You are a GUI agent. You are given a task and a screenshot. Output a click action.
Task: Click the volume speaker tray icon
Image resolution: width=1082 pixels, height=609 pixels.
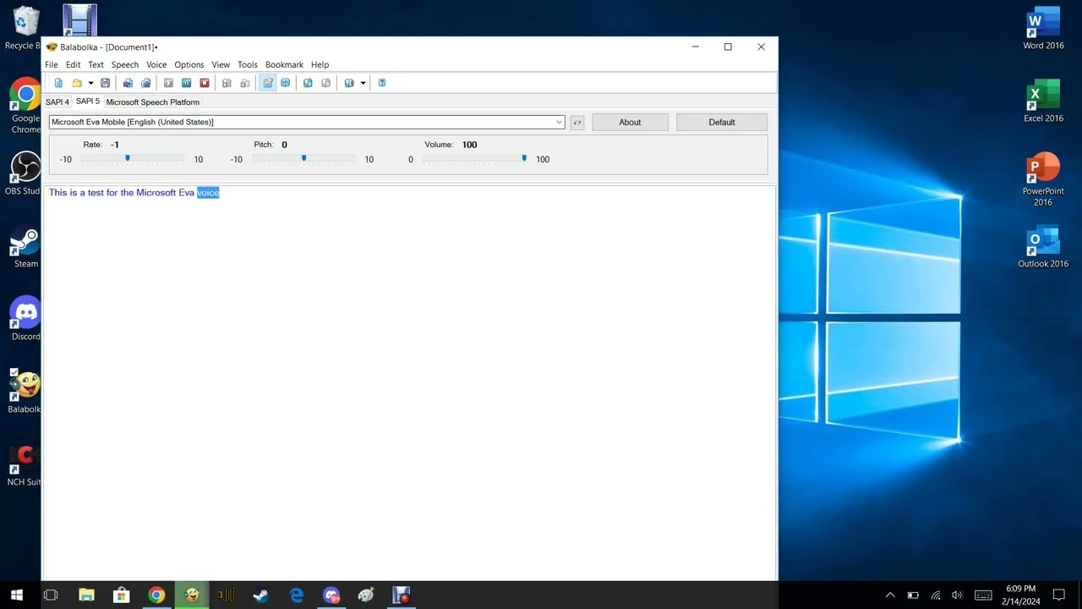pos(957,595)
